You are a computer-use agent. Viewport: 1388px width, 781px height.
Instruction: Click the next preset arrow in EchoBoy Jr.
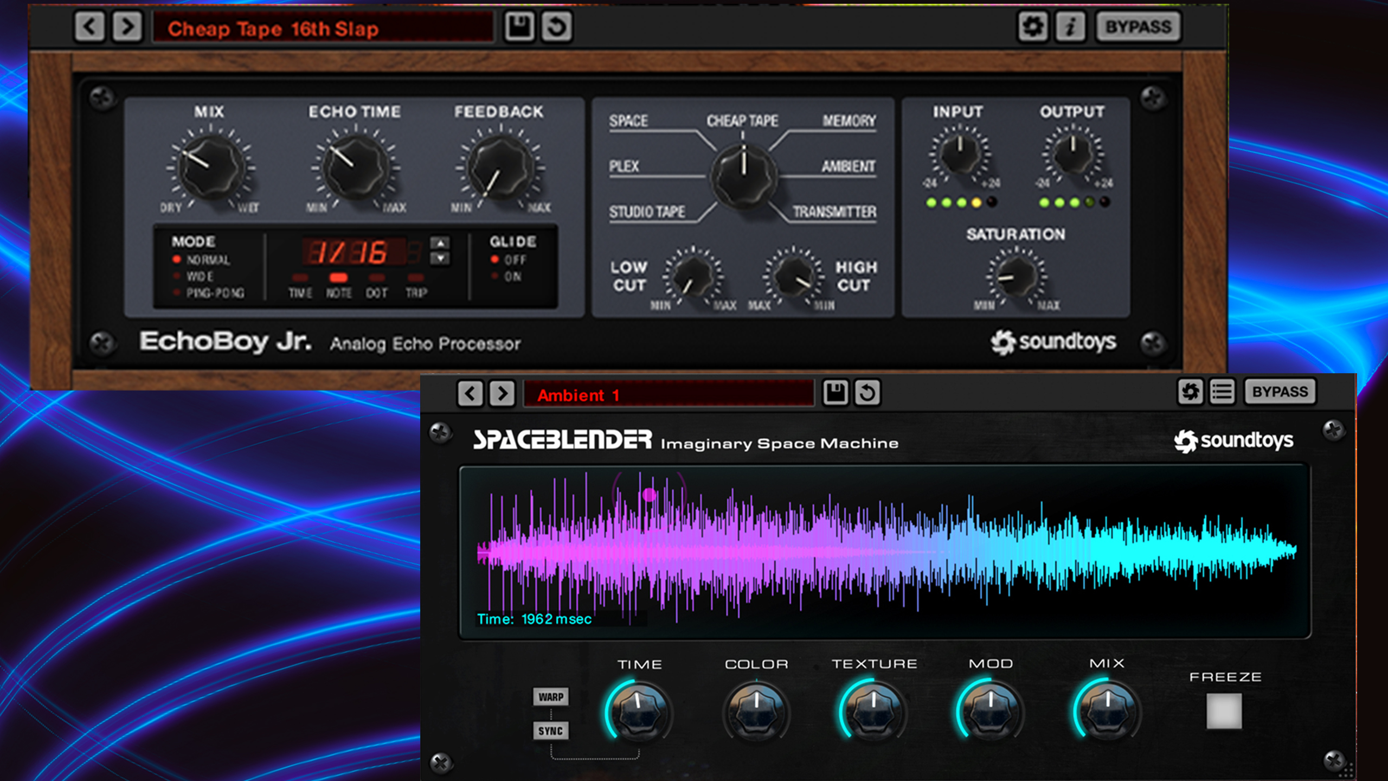(126, 25)
